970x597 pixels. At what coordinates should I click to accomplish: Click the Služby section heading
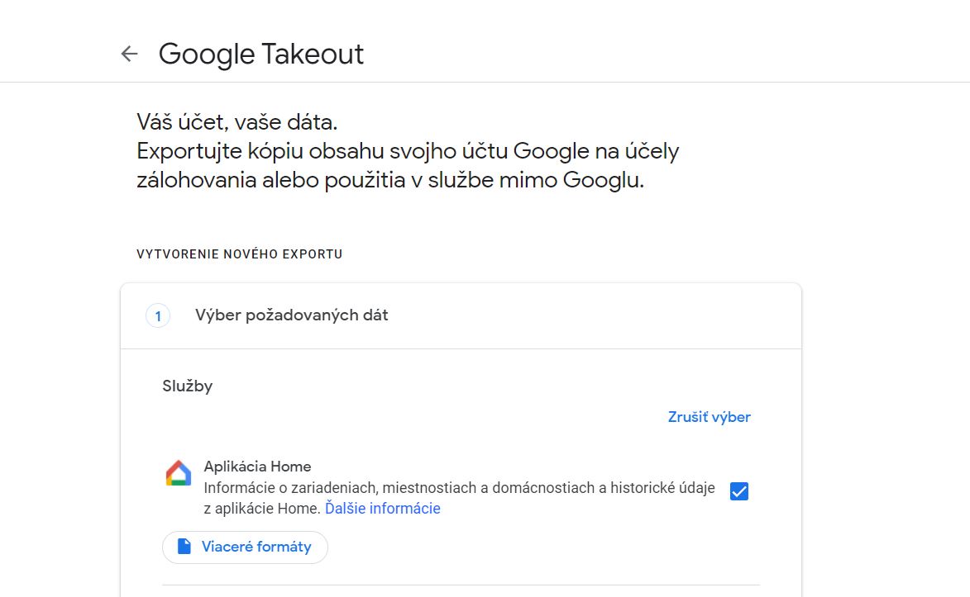tap(187, 386)
